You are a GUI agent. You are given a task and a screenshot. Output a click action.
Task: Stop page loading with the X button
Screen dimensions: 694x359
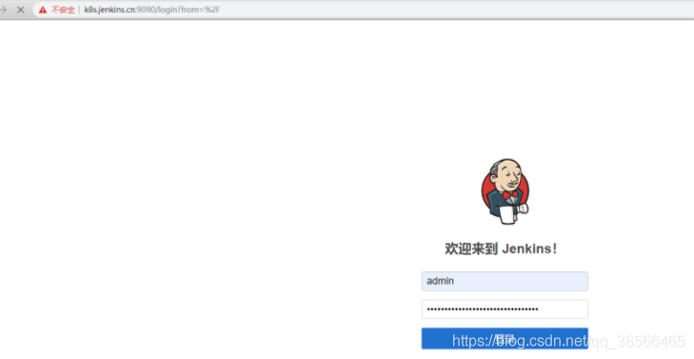click(20, 10)
